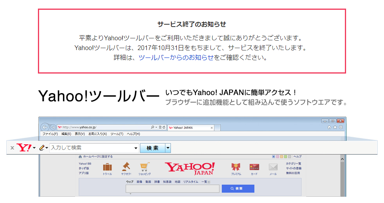The width and height of the screenshot is (384, 203).
Task: Open the ヘルプ(H) menu
Action: click(x=133, y=134)
